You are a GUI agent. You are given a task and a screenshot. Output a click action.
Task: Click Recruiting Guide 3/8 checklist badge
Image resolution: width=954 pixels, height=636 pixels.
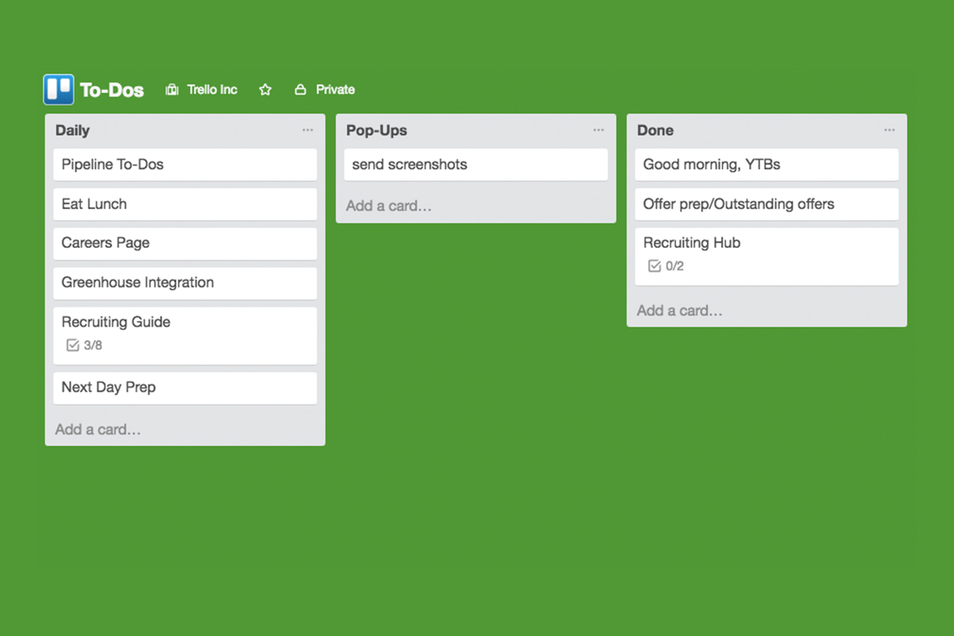[x=84, y=346]
